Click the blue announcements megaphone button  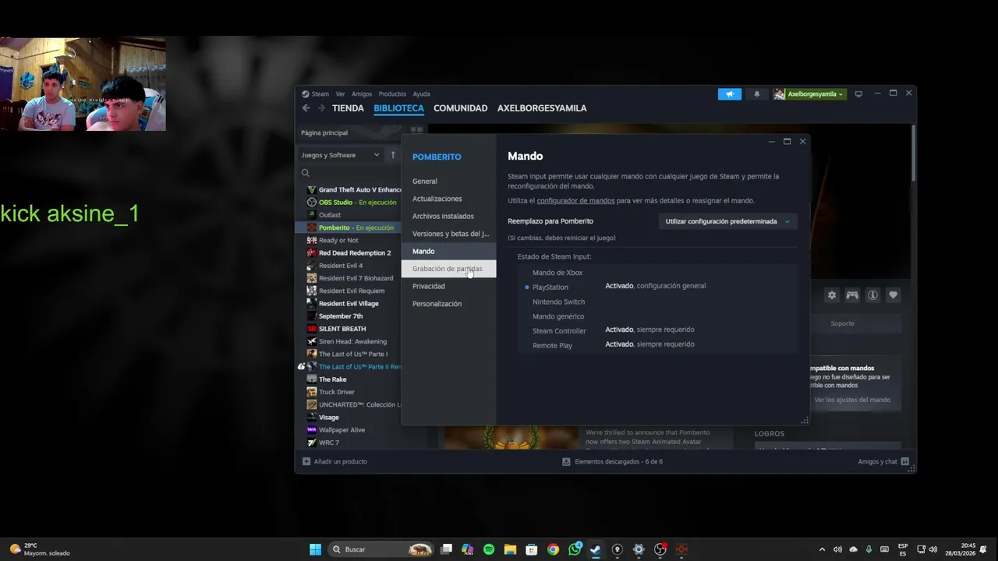point(730,94)
